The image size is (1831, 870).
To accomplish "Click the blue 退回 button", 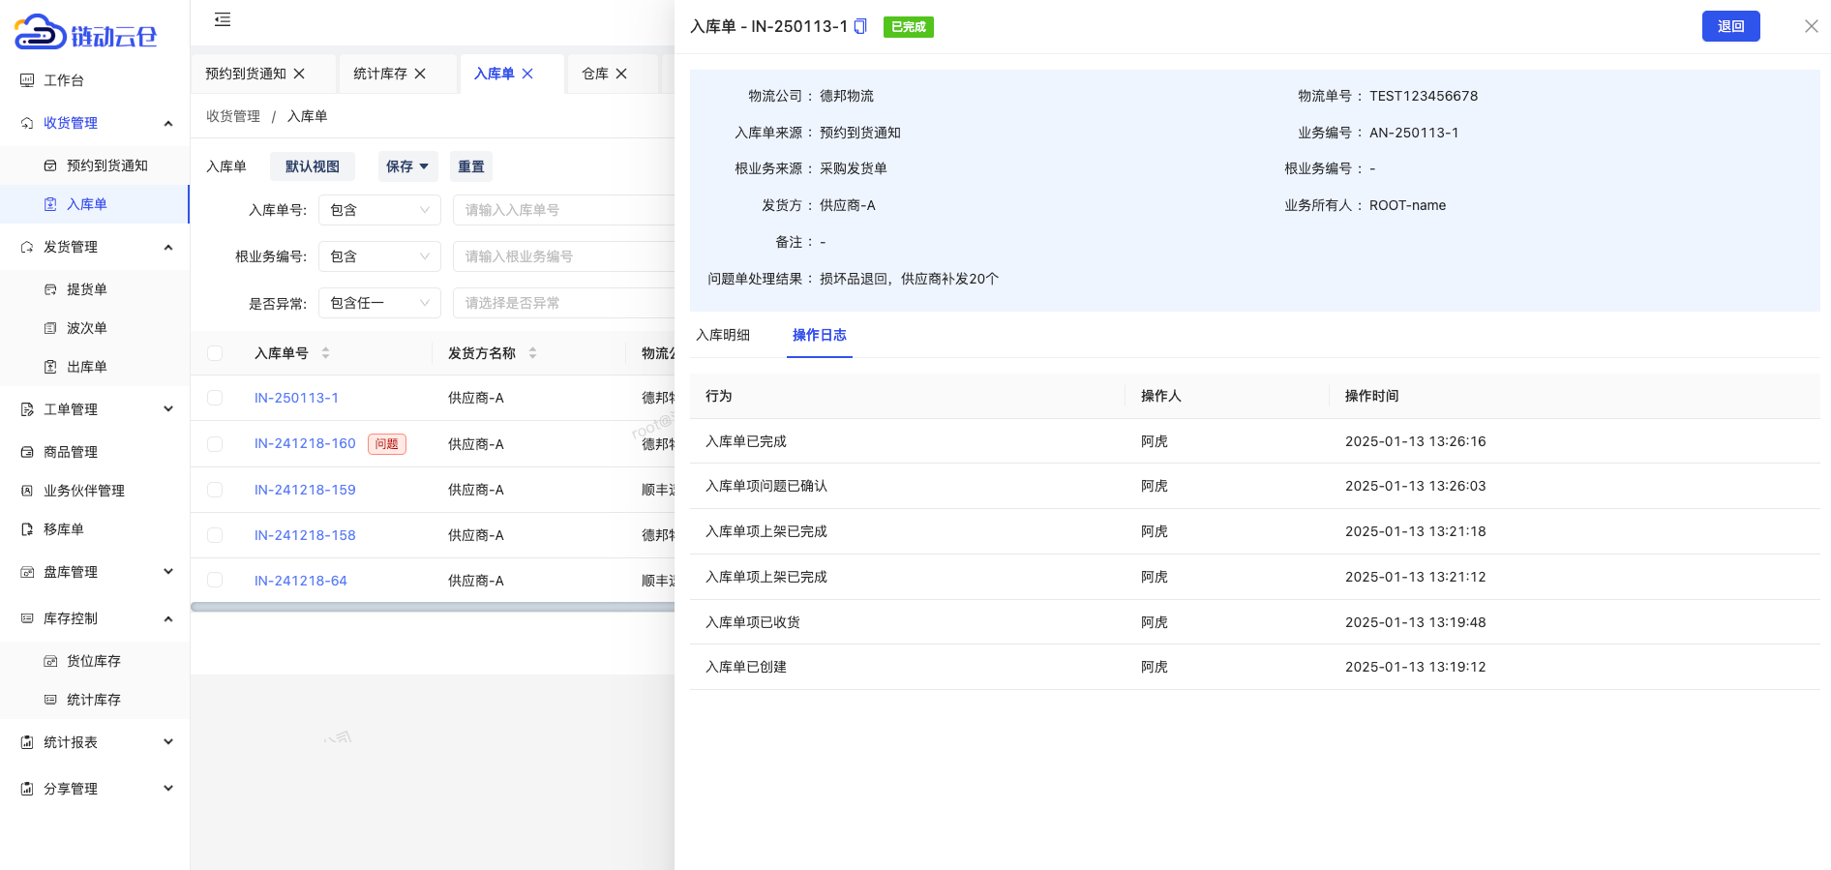I will 1730,26.
